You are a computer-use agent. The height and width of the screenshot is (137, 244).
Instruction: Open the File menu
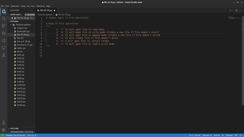click(x=2, y=6)
